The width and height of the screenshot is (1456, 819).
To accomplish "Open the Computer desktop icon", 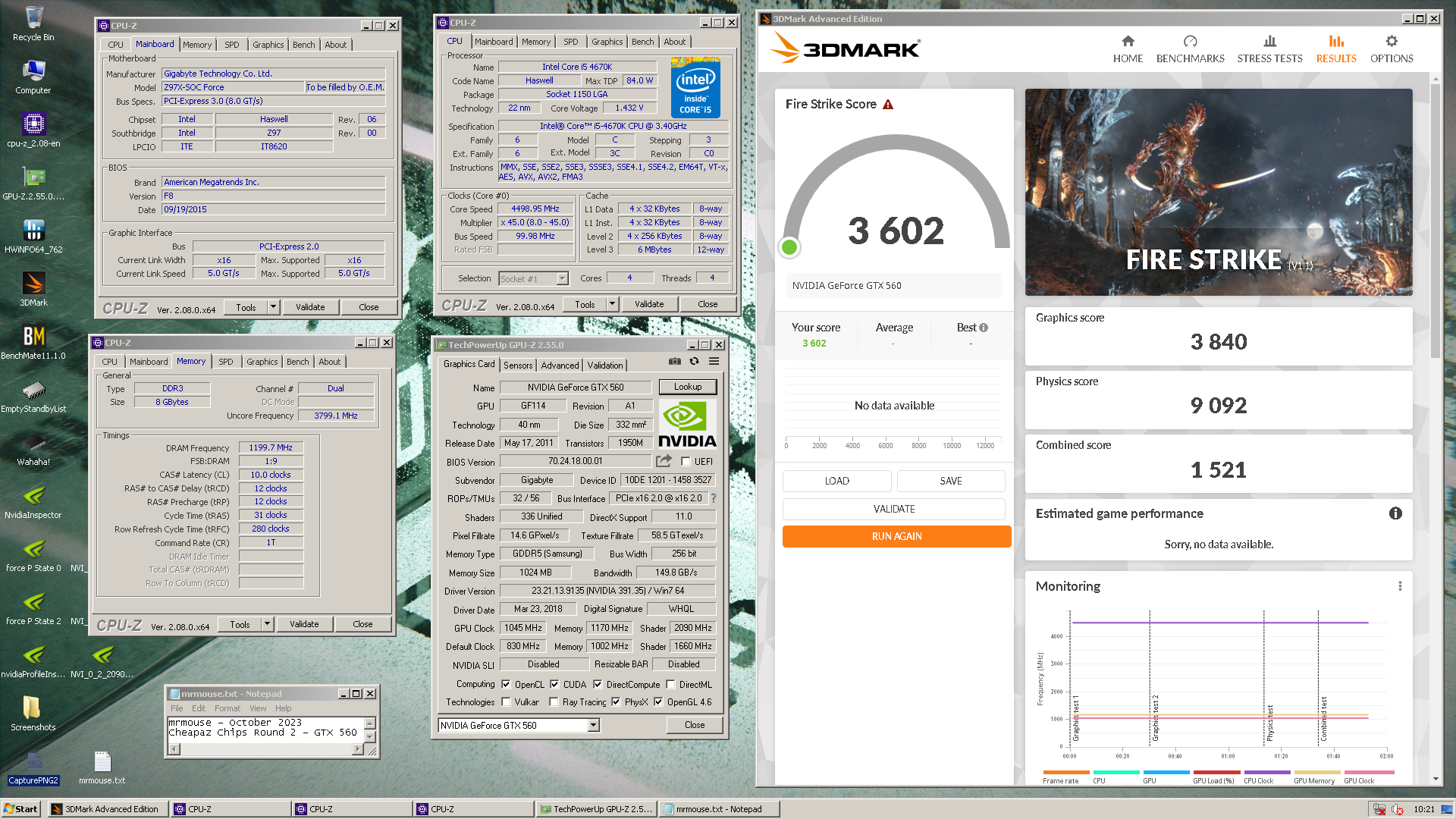I will point(33,77).
